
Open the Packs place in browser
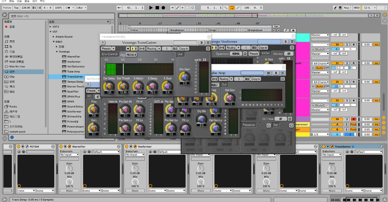coord(13,106)
